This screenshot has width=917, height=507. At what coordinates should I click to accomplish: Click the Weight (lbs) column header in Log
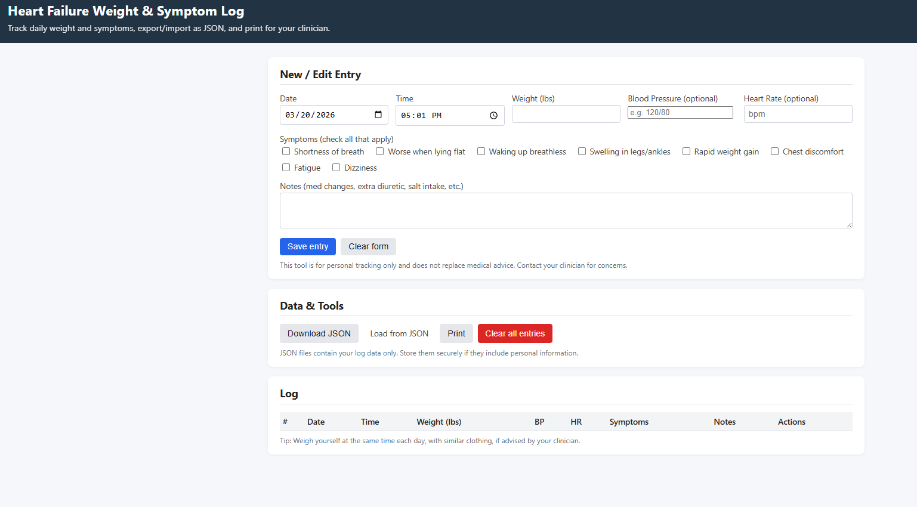click(x=439, y=422)
